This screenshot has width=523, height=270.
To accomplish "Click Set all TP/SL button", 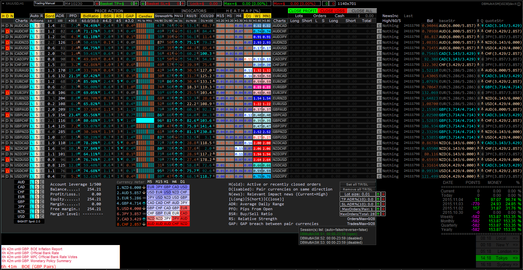I will [x=357, y=184].
